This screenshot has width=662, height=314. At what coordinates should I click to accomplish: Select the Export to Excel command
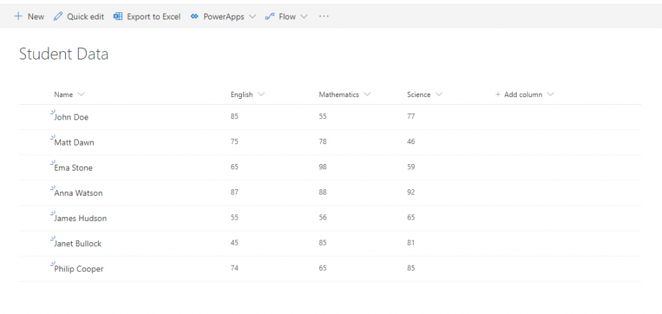pyautogui.click(x=154, y=16)
